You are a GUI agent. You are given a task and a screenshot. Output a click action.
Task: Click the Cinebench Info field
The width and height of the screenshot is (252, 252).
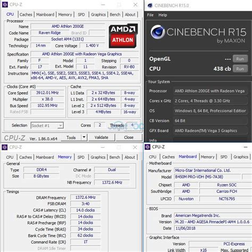click(x=211, y=140)
